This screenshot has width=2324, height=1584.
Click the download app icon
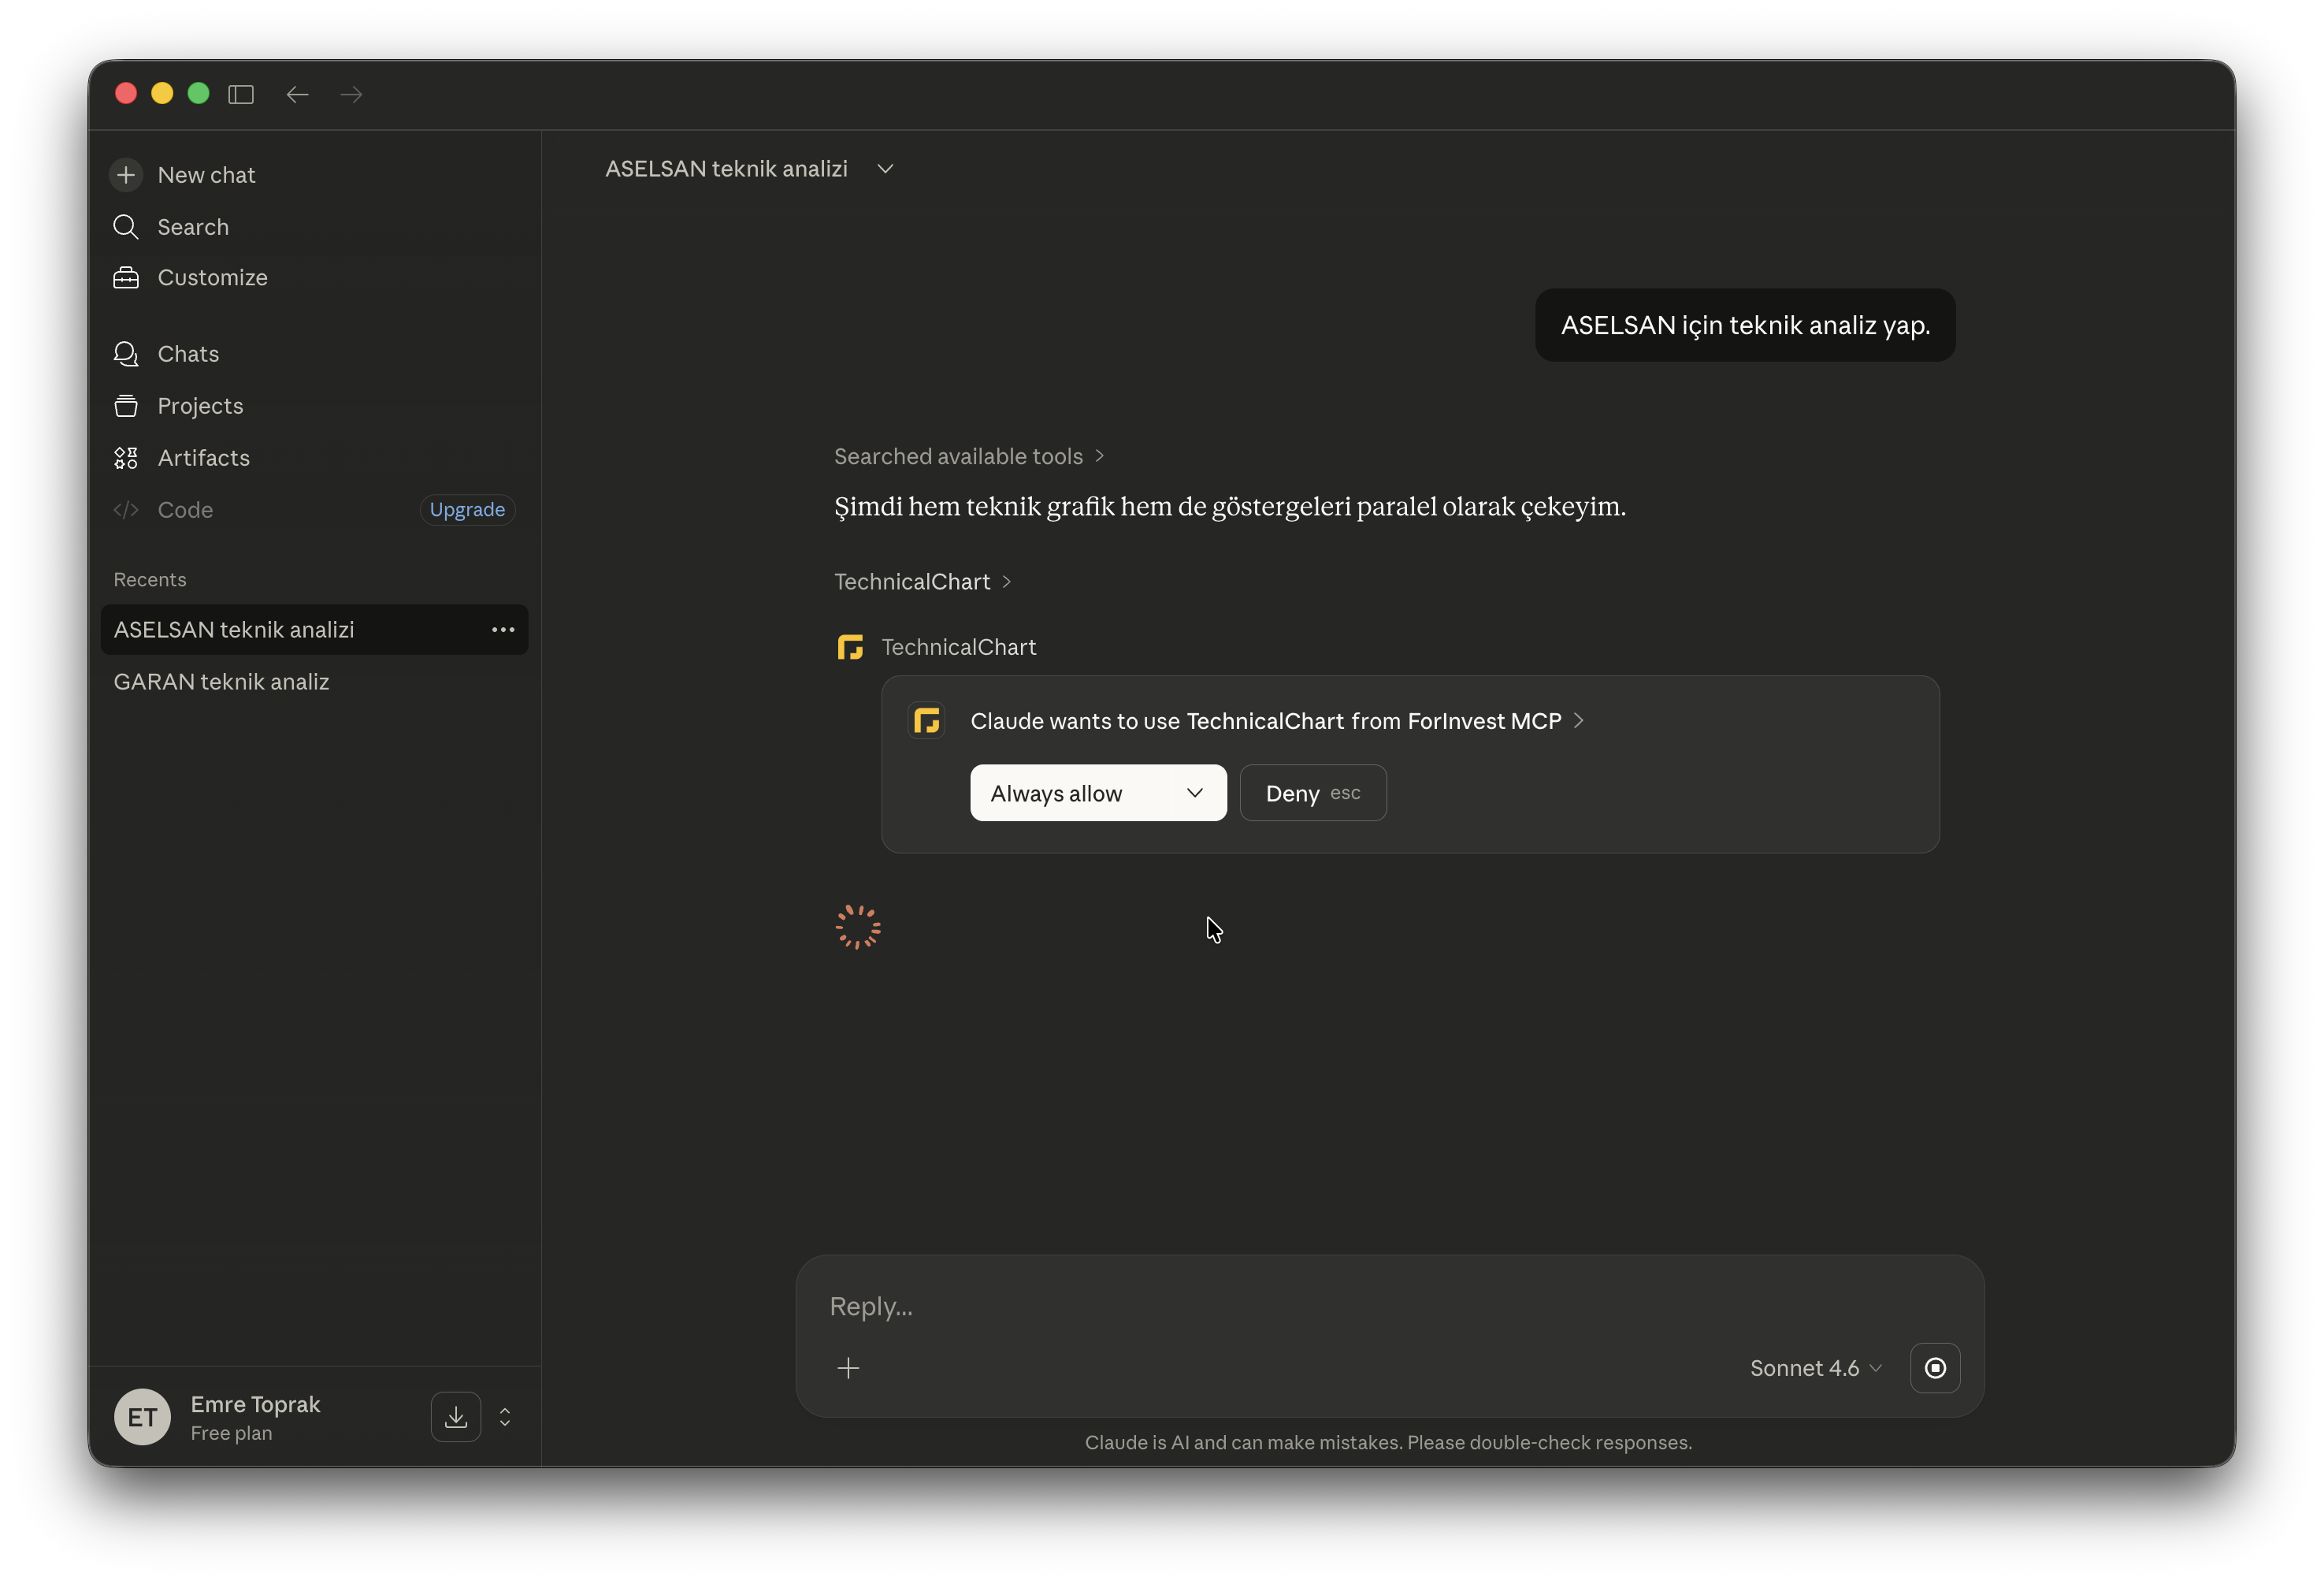pyautogui.click(x=456, y=1417)
